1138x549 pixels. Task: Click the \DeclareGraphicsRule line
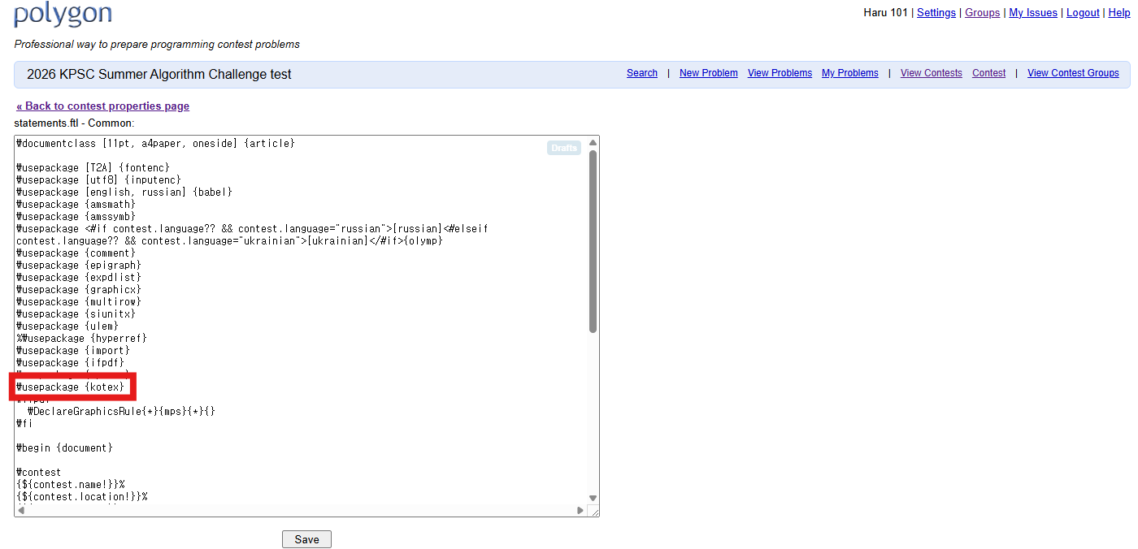(122, 412)
